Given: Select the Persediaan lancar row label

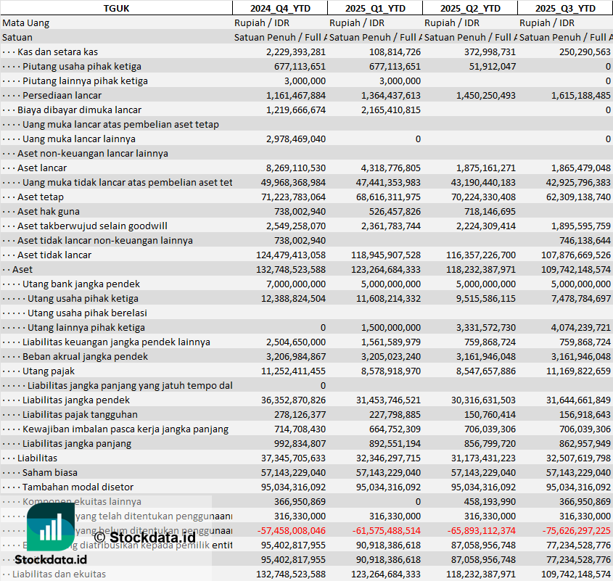Looking at the screenshot, I should pyautogui.click(x=62, y=95).
